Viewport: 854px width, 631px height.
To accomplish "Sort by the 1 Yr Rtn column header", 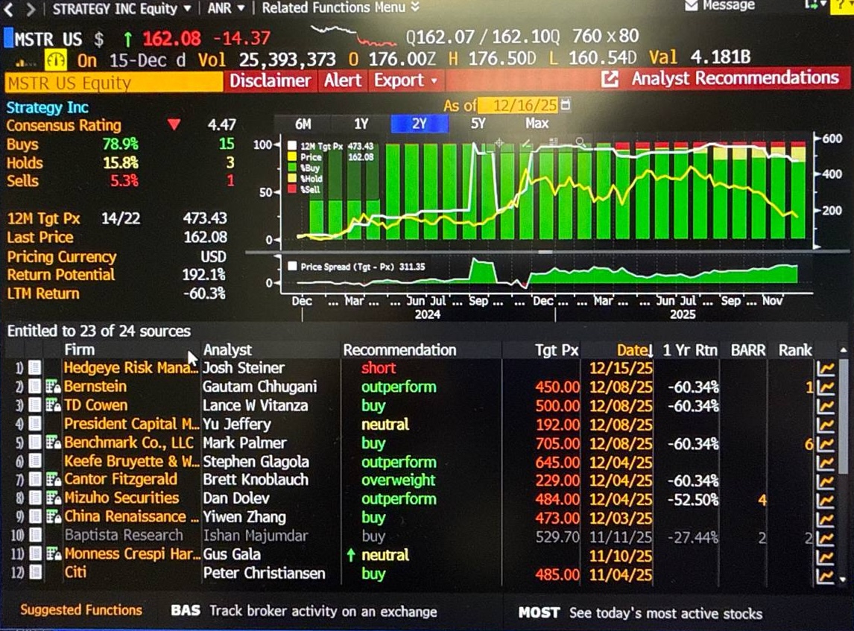I will [x=689, y=350].
